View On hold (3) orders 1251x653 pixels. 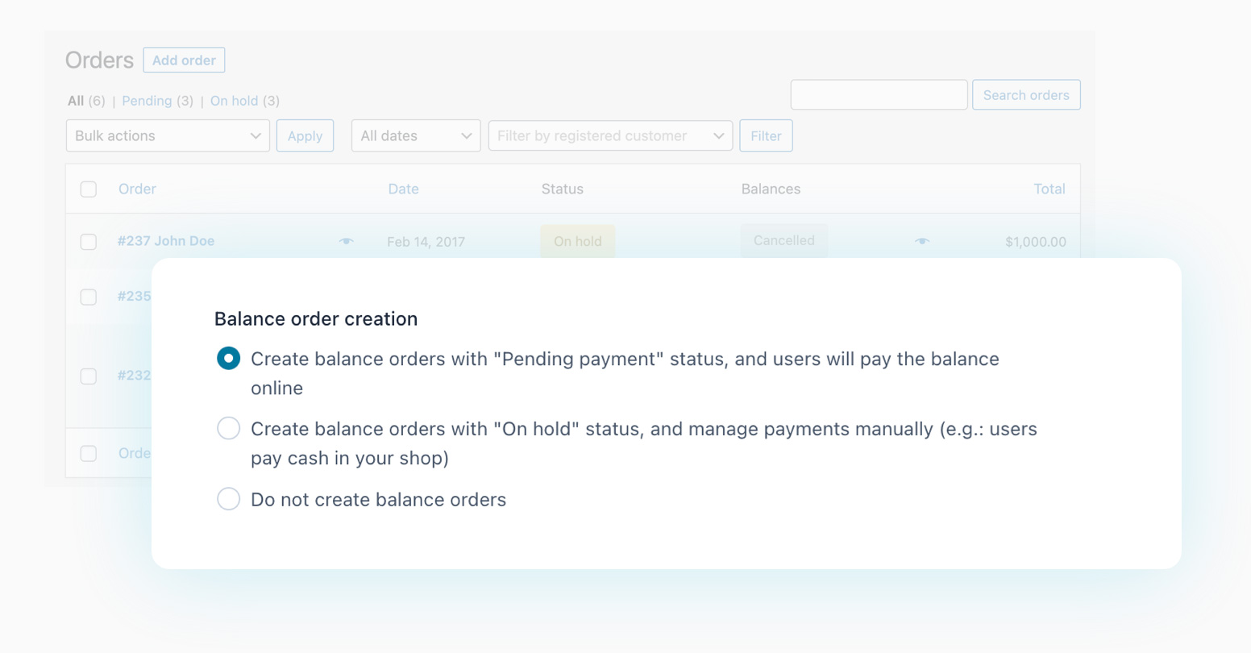(x=243, y=100)
